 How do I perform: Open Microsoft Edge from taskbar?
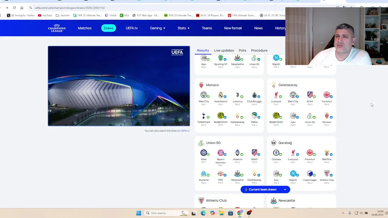203,213
